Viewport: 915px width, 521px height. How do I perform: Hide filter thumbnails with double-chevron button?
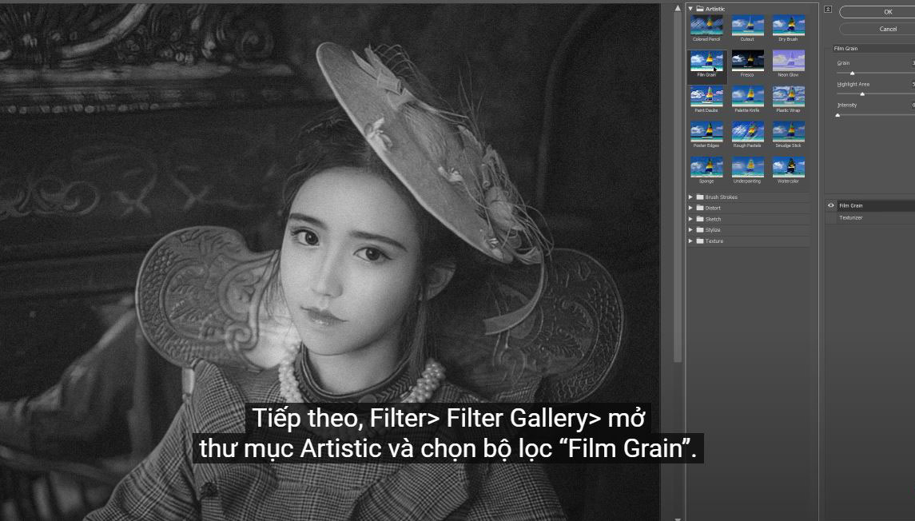828,10
